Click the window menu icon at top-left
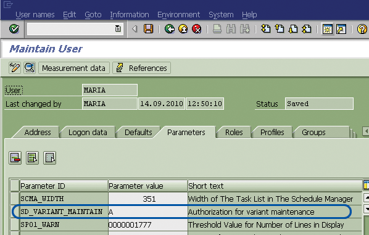369x235 pixels. point(8,4)
